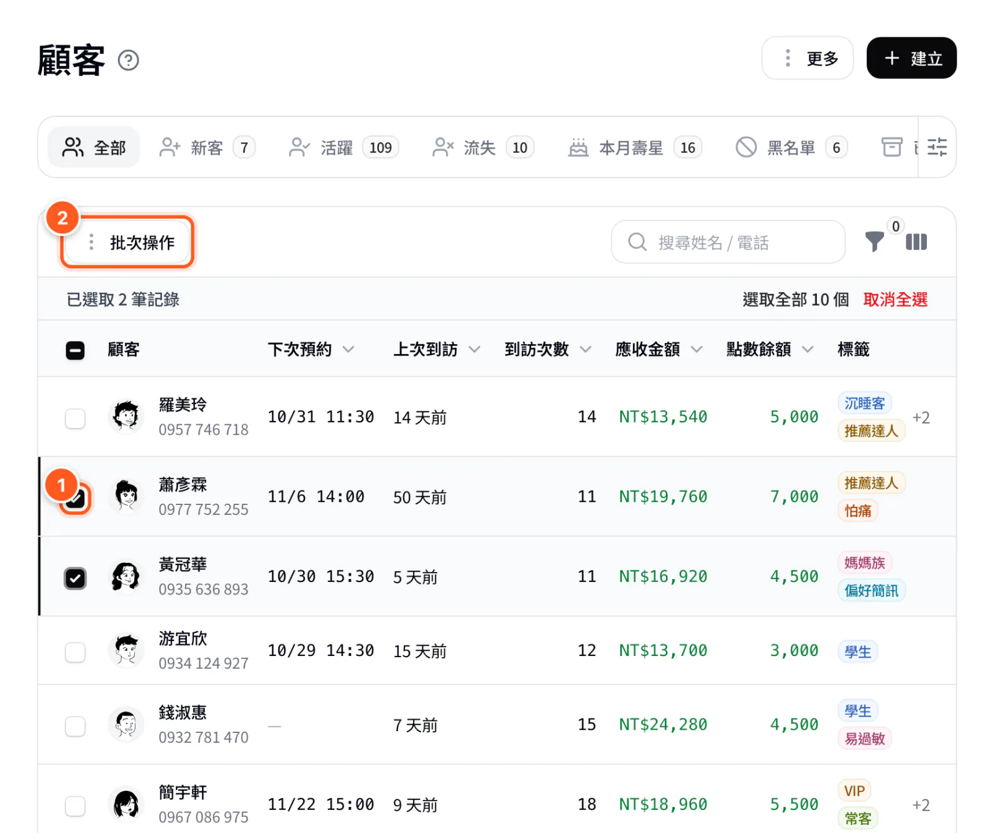Sort by 下次預約 column
Viewport: 994px width, 833px height.
click(x=311, y=349)
